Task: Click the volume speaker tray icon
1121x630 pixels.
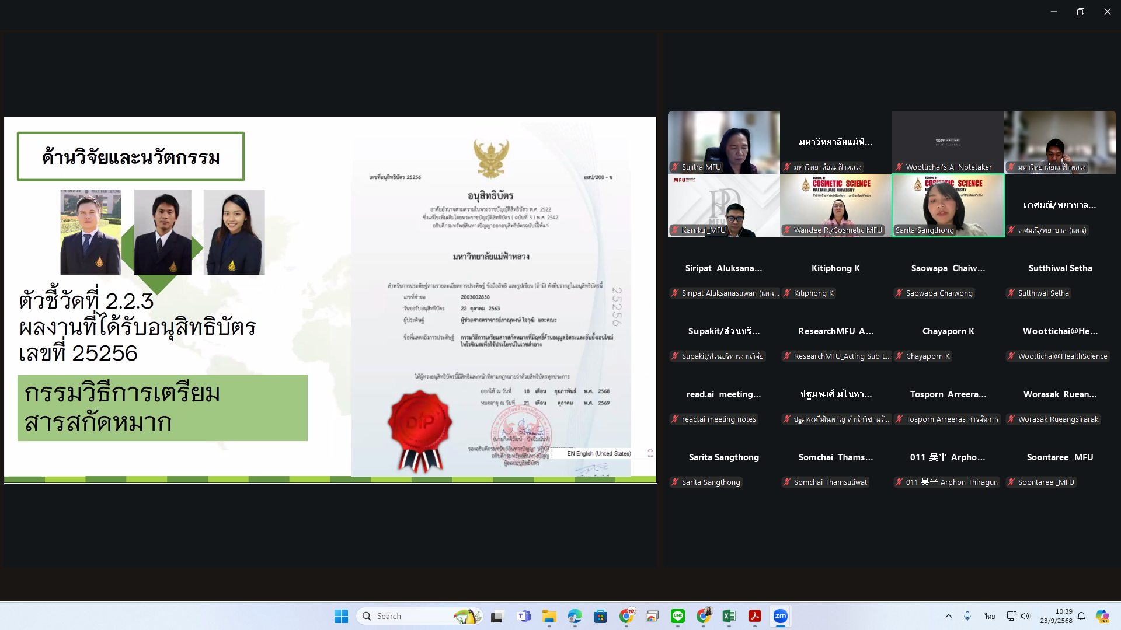Action: click(1025, 616)
